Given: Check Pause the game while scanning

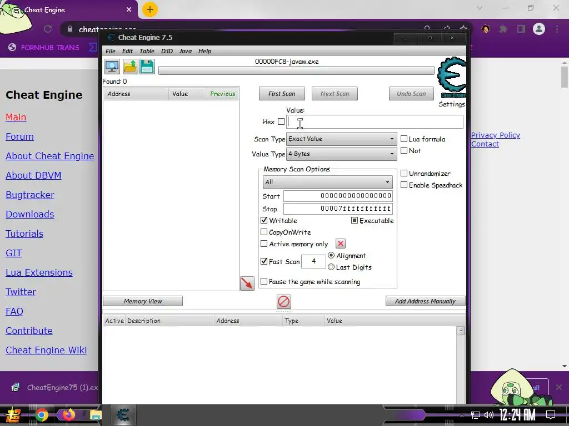Looking at the screenshot, I should pyautogui.click(x=264, y=281).
